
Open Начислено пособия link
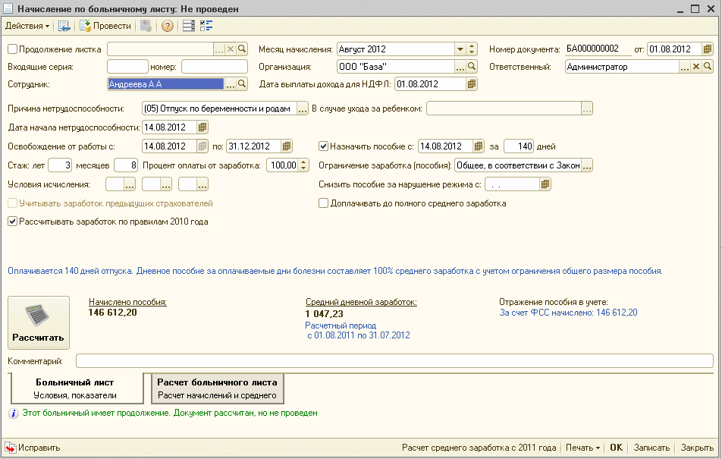(x=127, y=302)
